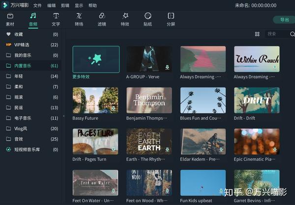Image resolution: width=295 pixels, height=205 pixels.
Task: Select the A-GROUP - Verve thumbnail
Action: (x=149, y=59)
